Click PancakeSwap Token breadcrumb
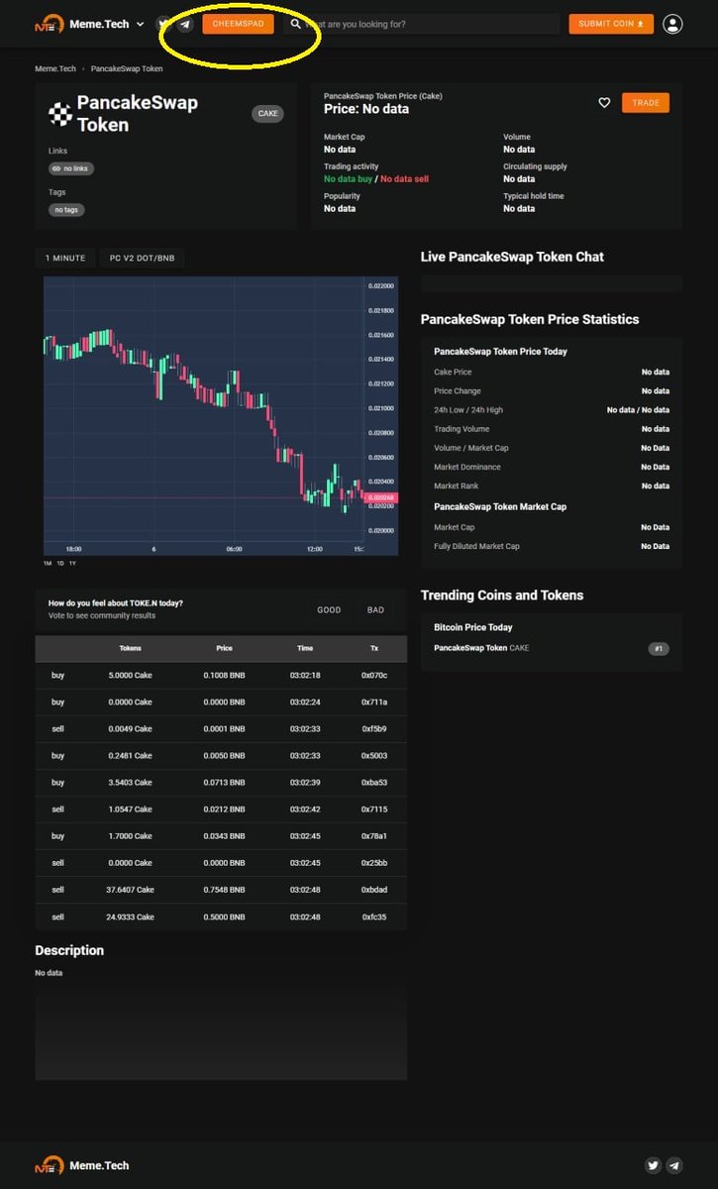This screenshot has width=718, height=1189. tap(127, 69)
